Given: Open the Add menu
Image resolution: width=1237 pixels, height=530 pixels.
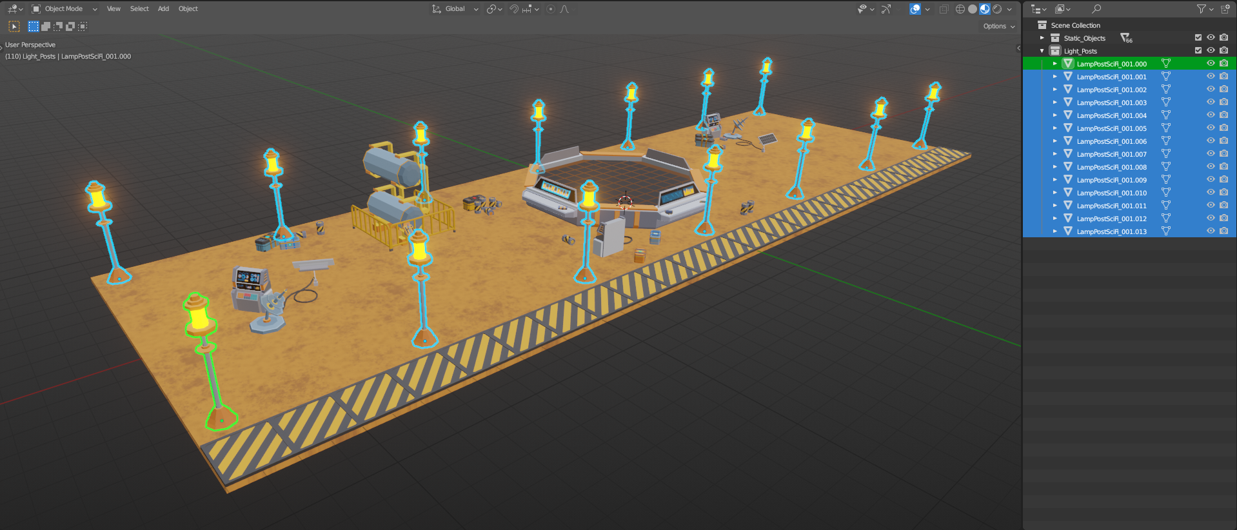Looking at the screenshot, I should [163, 9].
